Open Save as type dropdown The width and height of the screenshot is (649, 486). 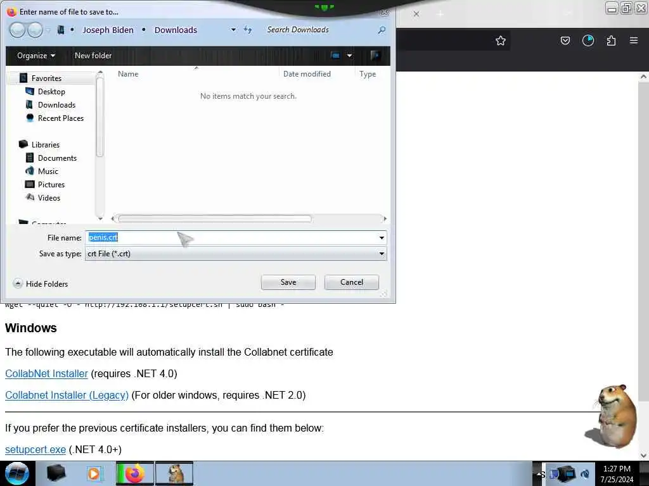coord(236,254)
